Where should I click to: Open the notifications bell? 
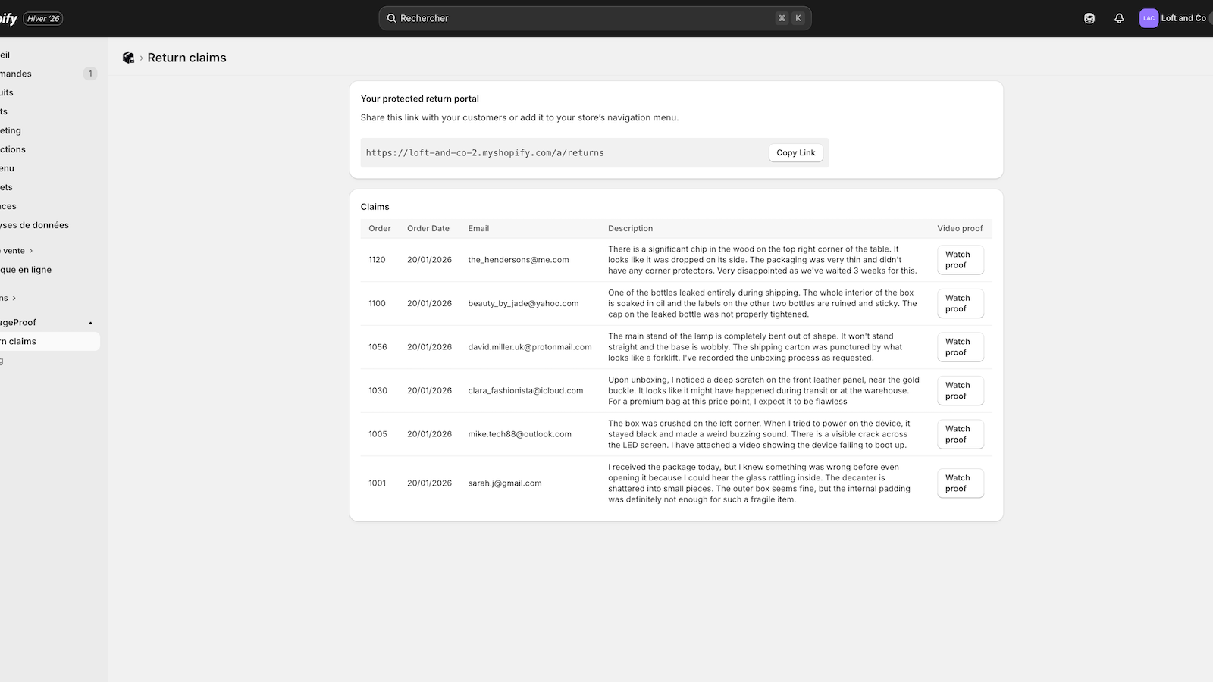(x=1120, y=17)
